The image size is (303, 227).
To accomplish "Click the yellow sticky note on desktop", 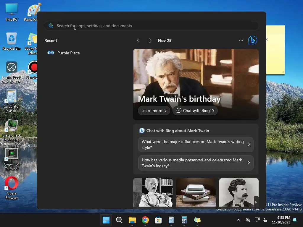I will [275, 50].
